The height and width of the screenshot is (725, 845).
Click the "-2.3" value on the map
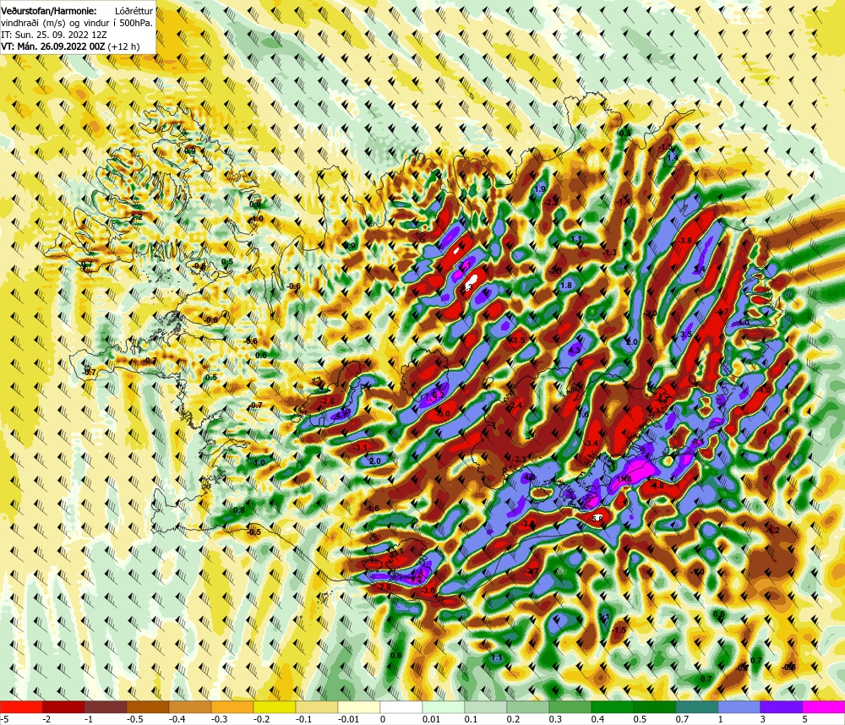[520, 460]
